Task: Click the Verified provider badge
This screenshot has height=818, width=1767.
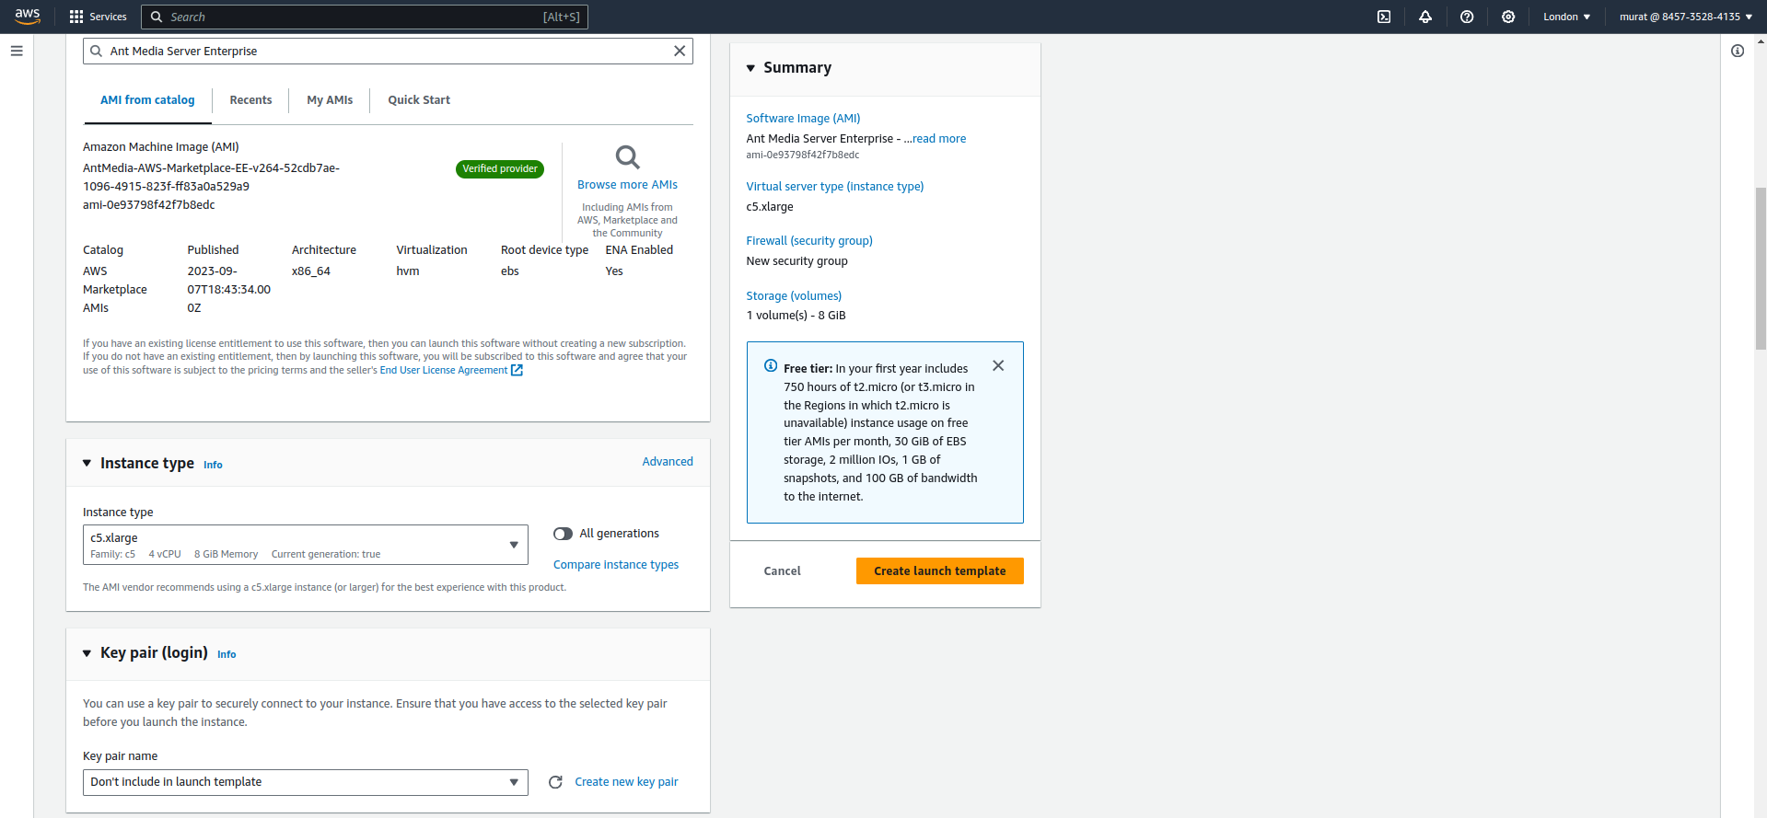Action: pyautogui.click(x=500, y=169)
